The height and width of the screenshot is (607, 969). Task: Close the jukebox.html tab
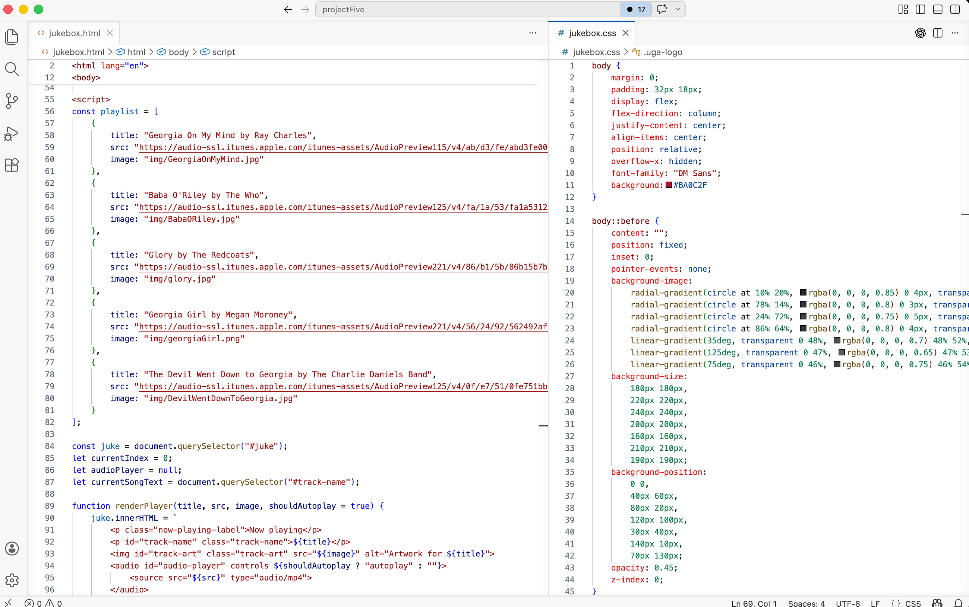tap(110, 33)
